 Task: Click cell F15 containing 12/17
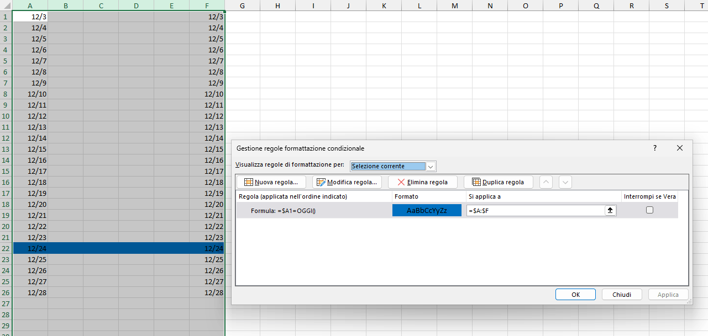[207, 171]
